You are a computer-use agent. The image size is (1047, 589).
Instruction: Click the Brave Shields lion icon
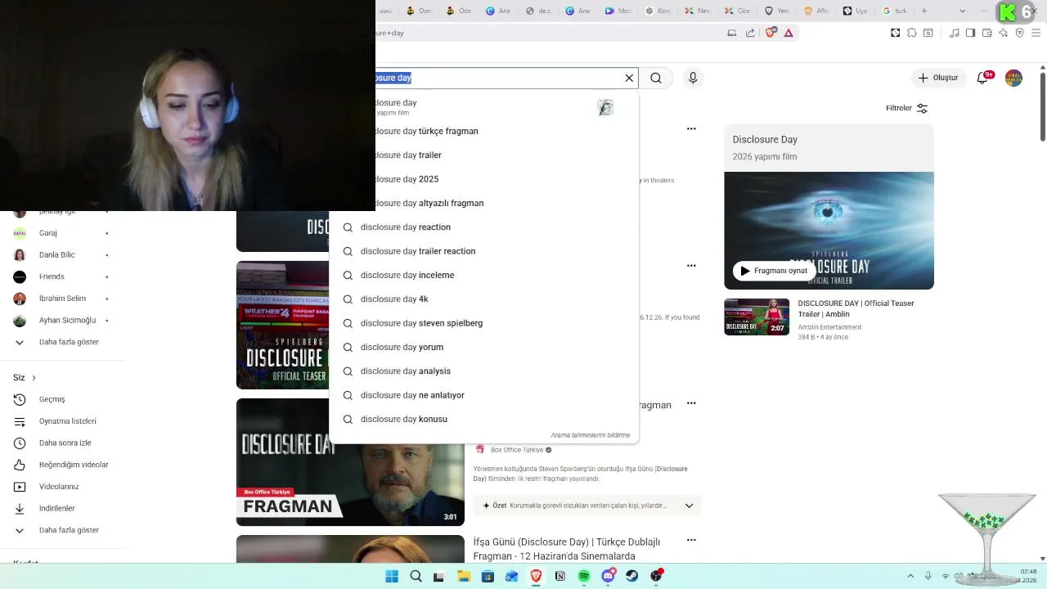pyautogui.click(x=771, y=33)
